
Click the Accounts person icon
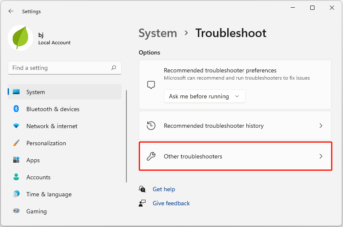[16, 177]
